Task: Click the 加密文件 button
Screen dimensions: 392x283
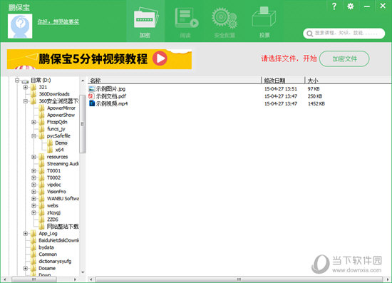Action: 344,58
